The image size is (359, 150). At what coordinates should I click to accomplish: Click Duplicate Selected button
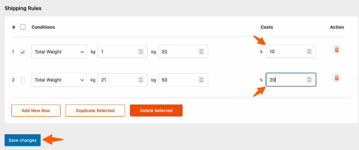point(95,110)
